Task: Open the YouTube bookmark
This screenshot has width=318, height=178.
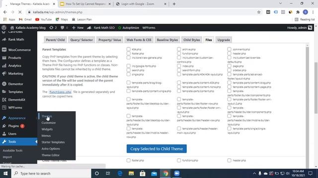Action: tap(43, 19)
